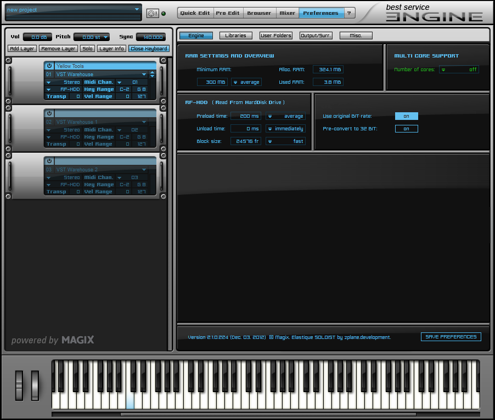
Task: Open the Libraries preferences sub-tab
Action: [x=235, y=36]
